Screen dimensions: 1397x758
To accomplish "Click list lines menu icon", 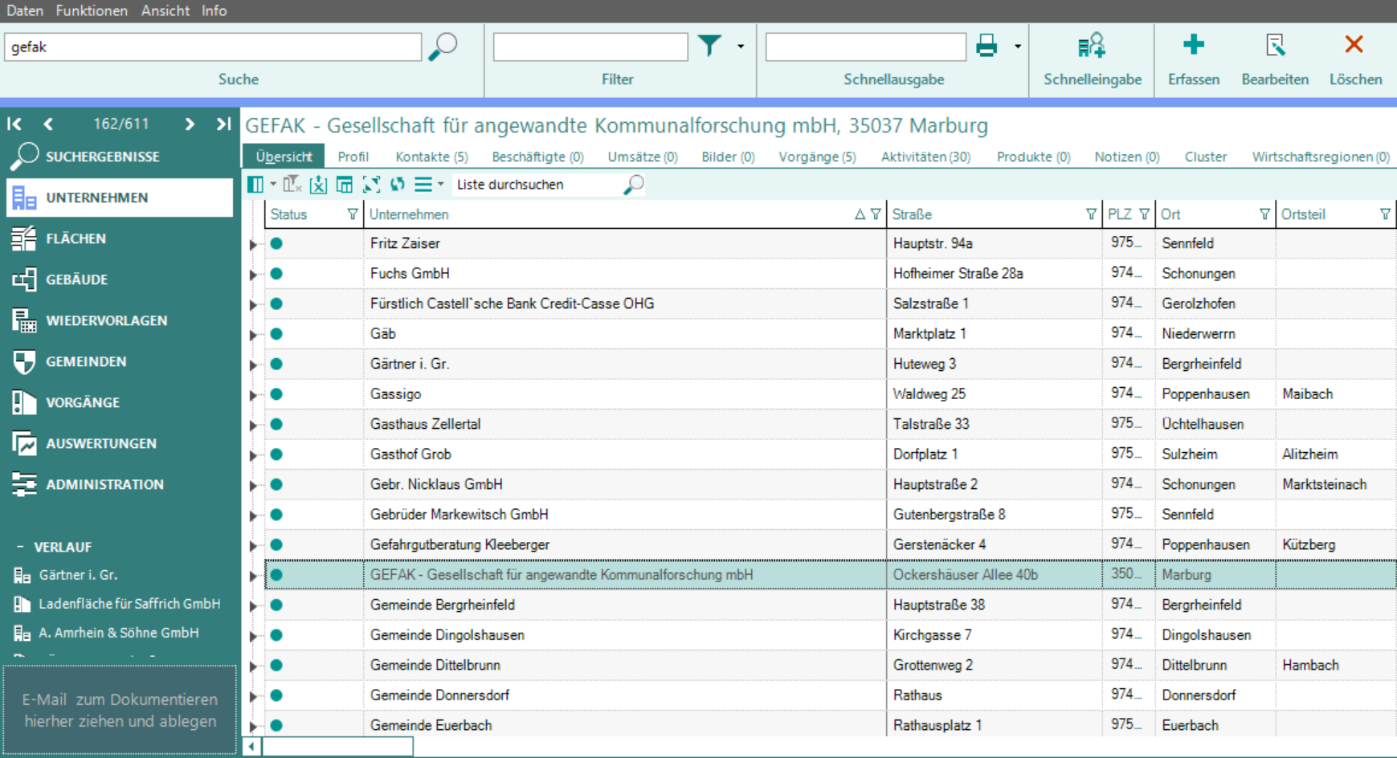I will [423, 185].
